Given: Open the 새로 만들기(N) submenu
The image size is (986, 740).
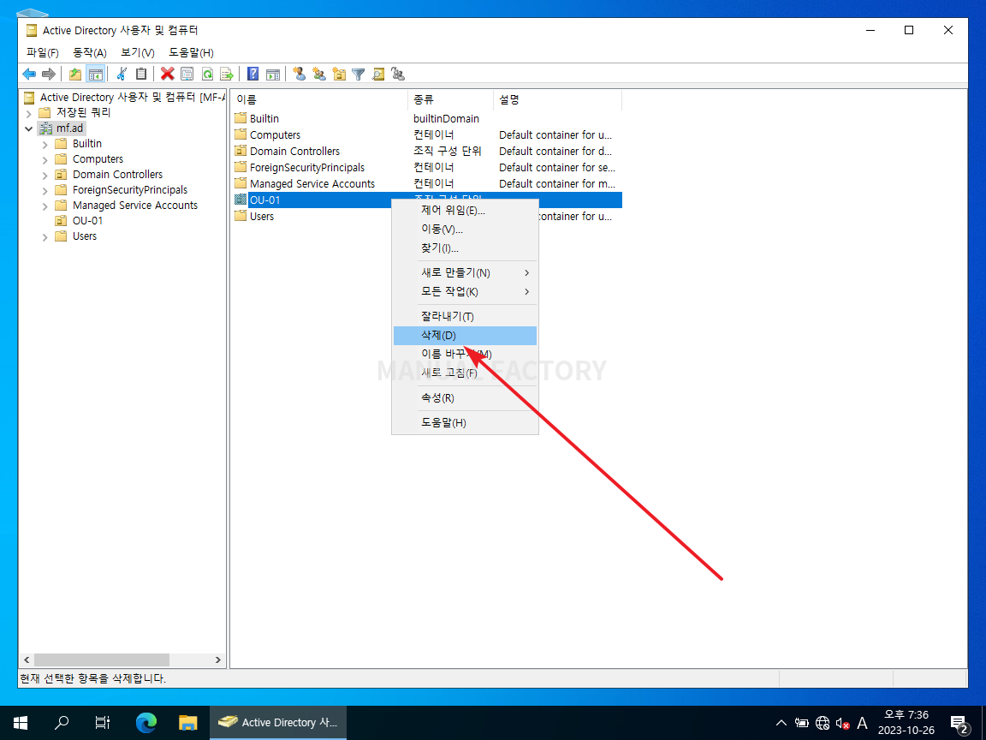Looking at the screenshot, I should (465, 272).
